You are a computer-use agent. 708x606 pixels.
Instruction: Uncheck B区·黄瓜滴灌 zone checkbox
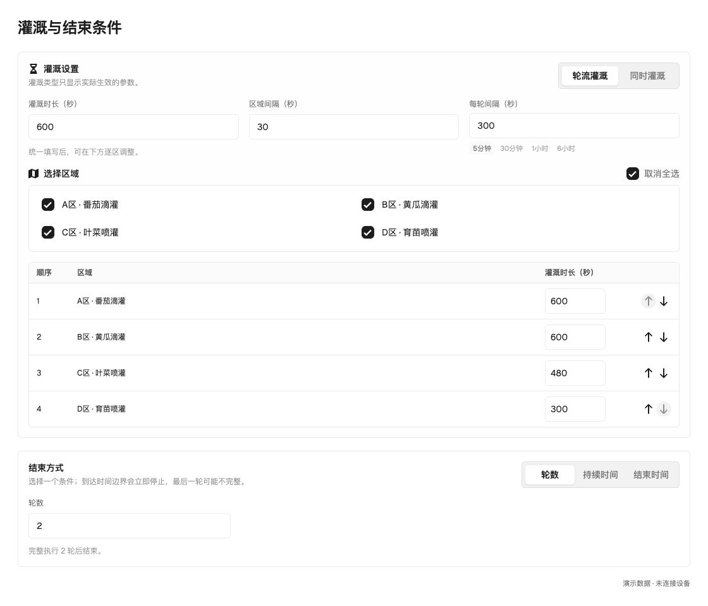coord(368,205)
